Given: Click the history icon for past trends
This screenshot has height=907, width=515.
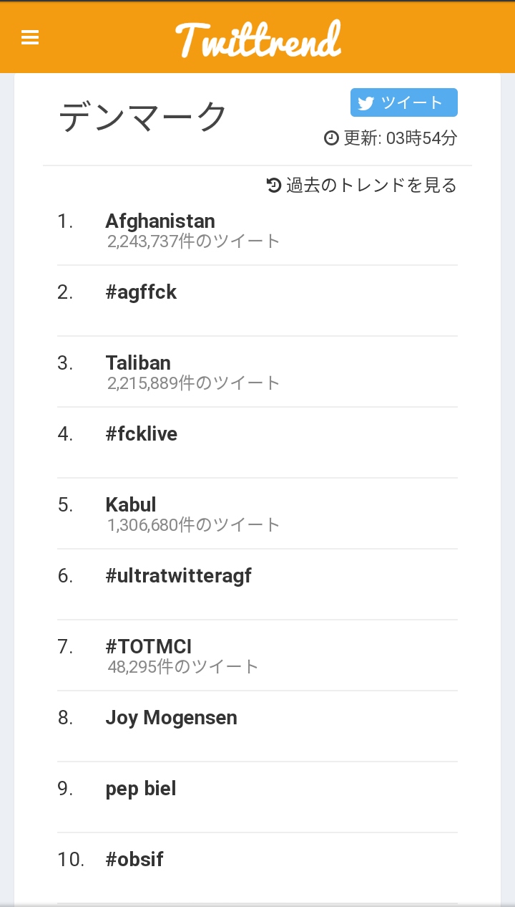Looking at the screenshot, I should coord(274,186).
